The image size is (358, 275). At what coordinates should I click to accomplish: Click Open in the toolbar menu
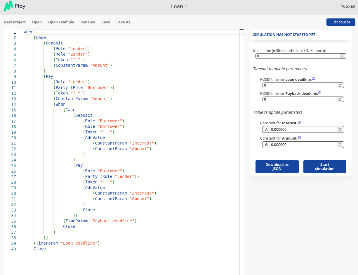coord(37,22)
